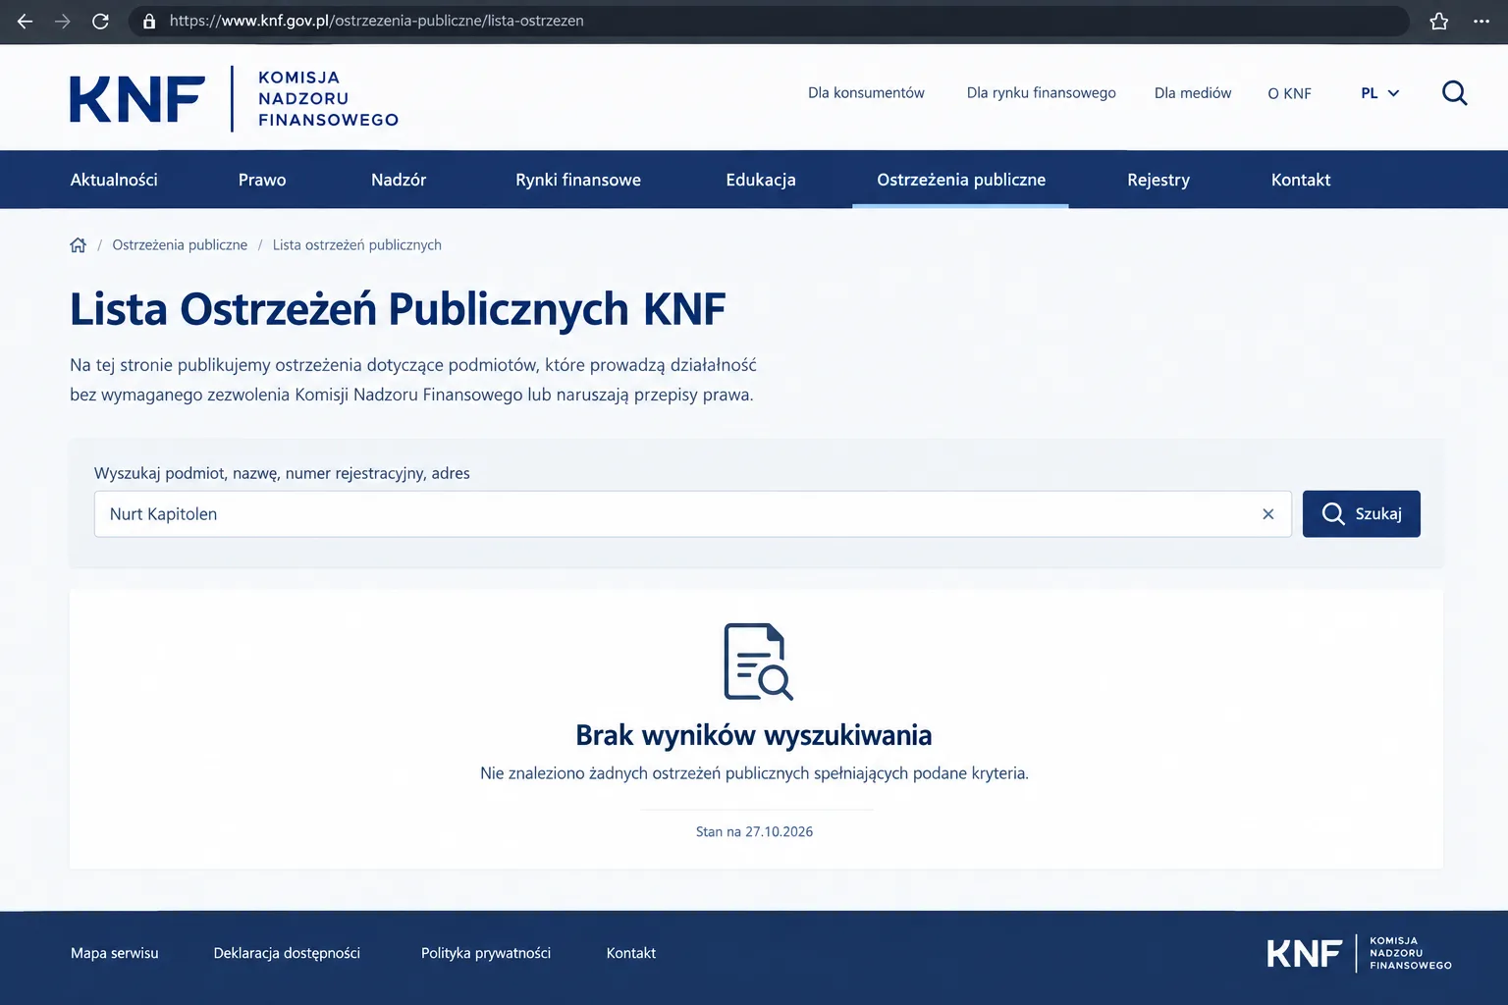The height and width of the screenshot is (1005, 1508).
Task: Bookmark this page with the star icon
Action: (1439, 21)
